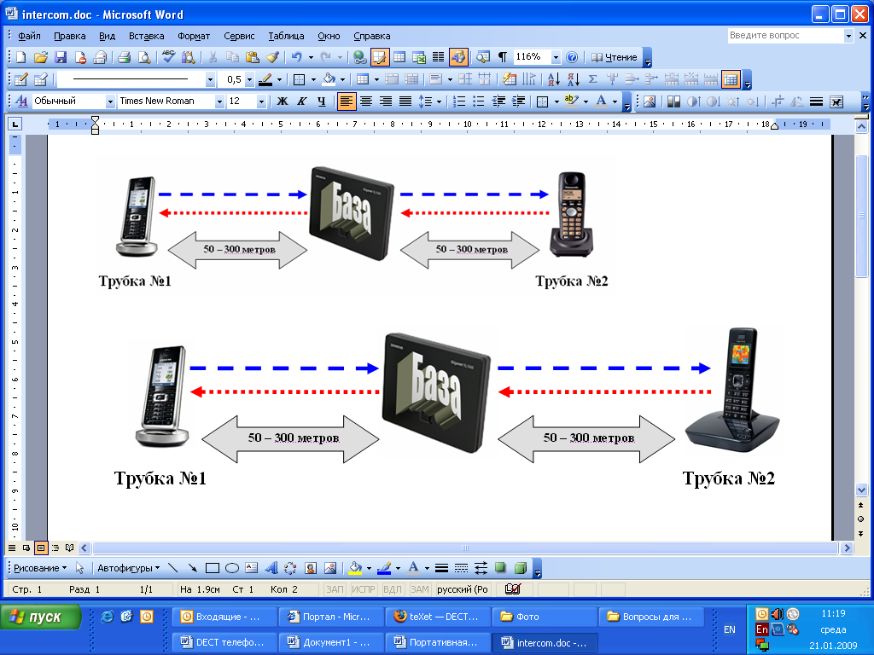Print the document using printer icon
Screen dimensions: 874x655
click(124, 57)
